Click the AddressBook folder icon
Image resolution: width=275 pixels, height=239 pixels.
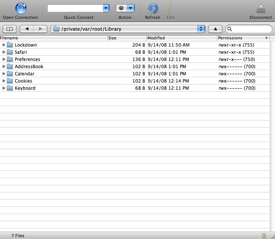[x=10, y=66]
